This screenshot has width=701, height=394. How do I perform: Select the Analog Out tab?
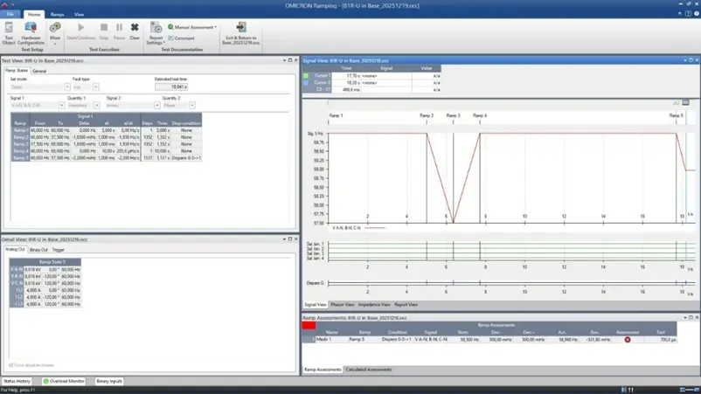15,249
